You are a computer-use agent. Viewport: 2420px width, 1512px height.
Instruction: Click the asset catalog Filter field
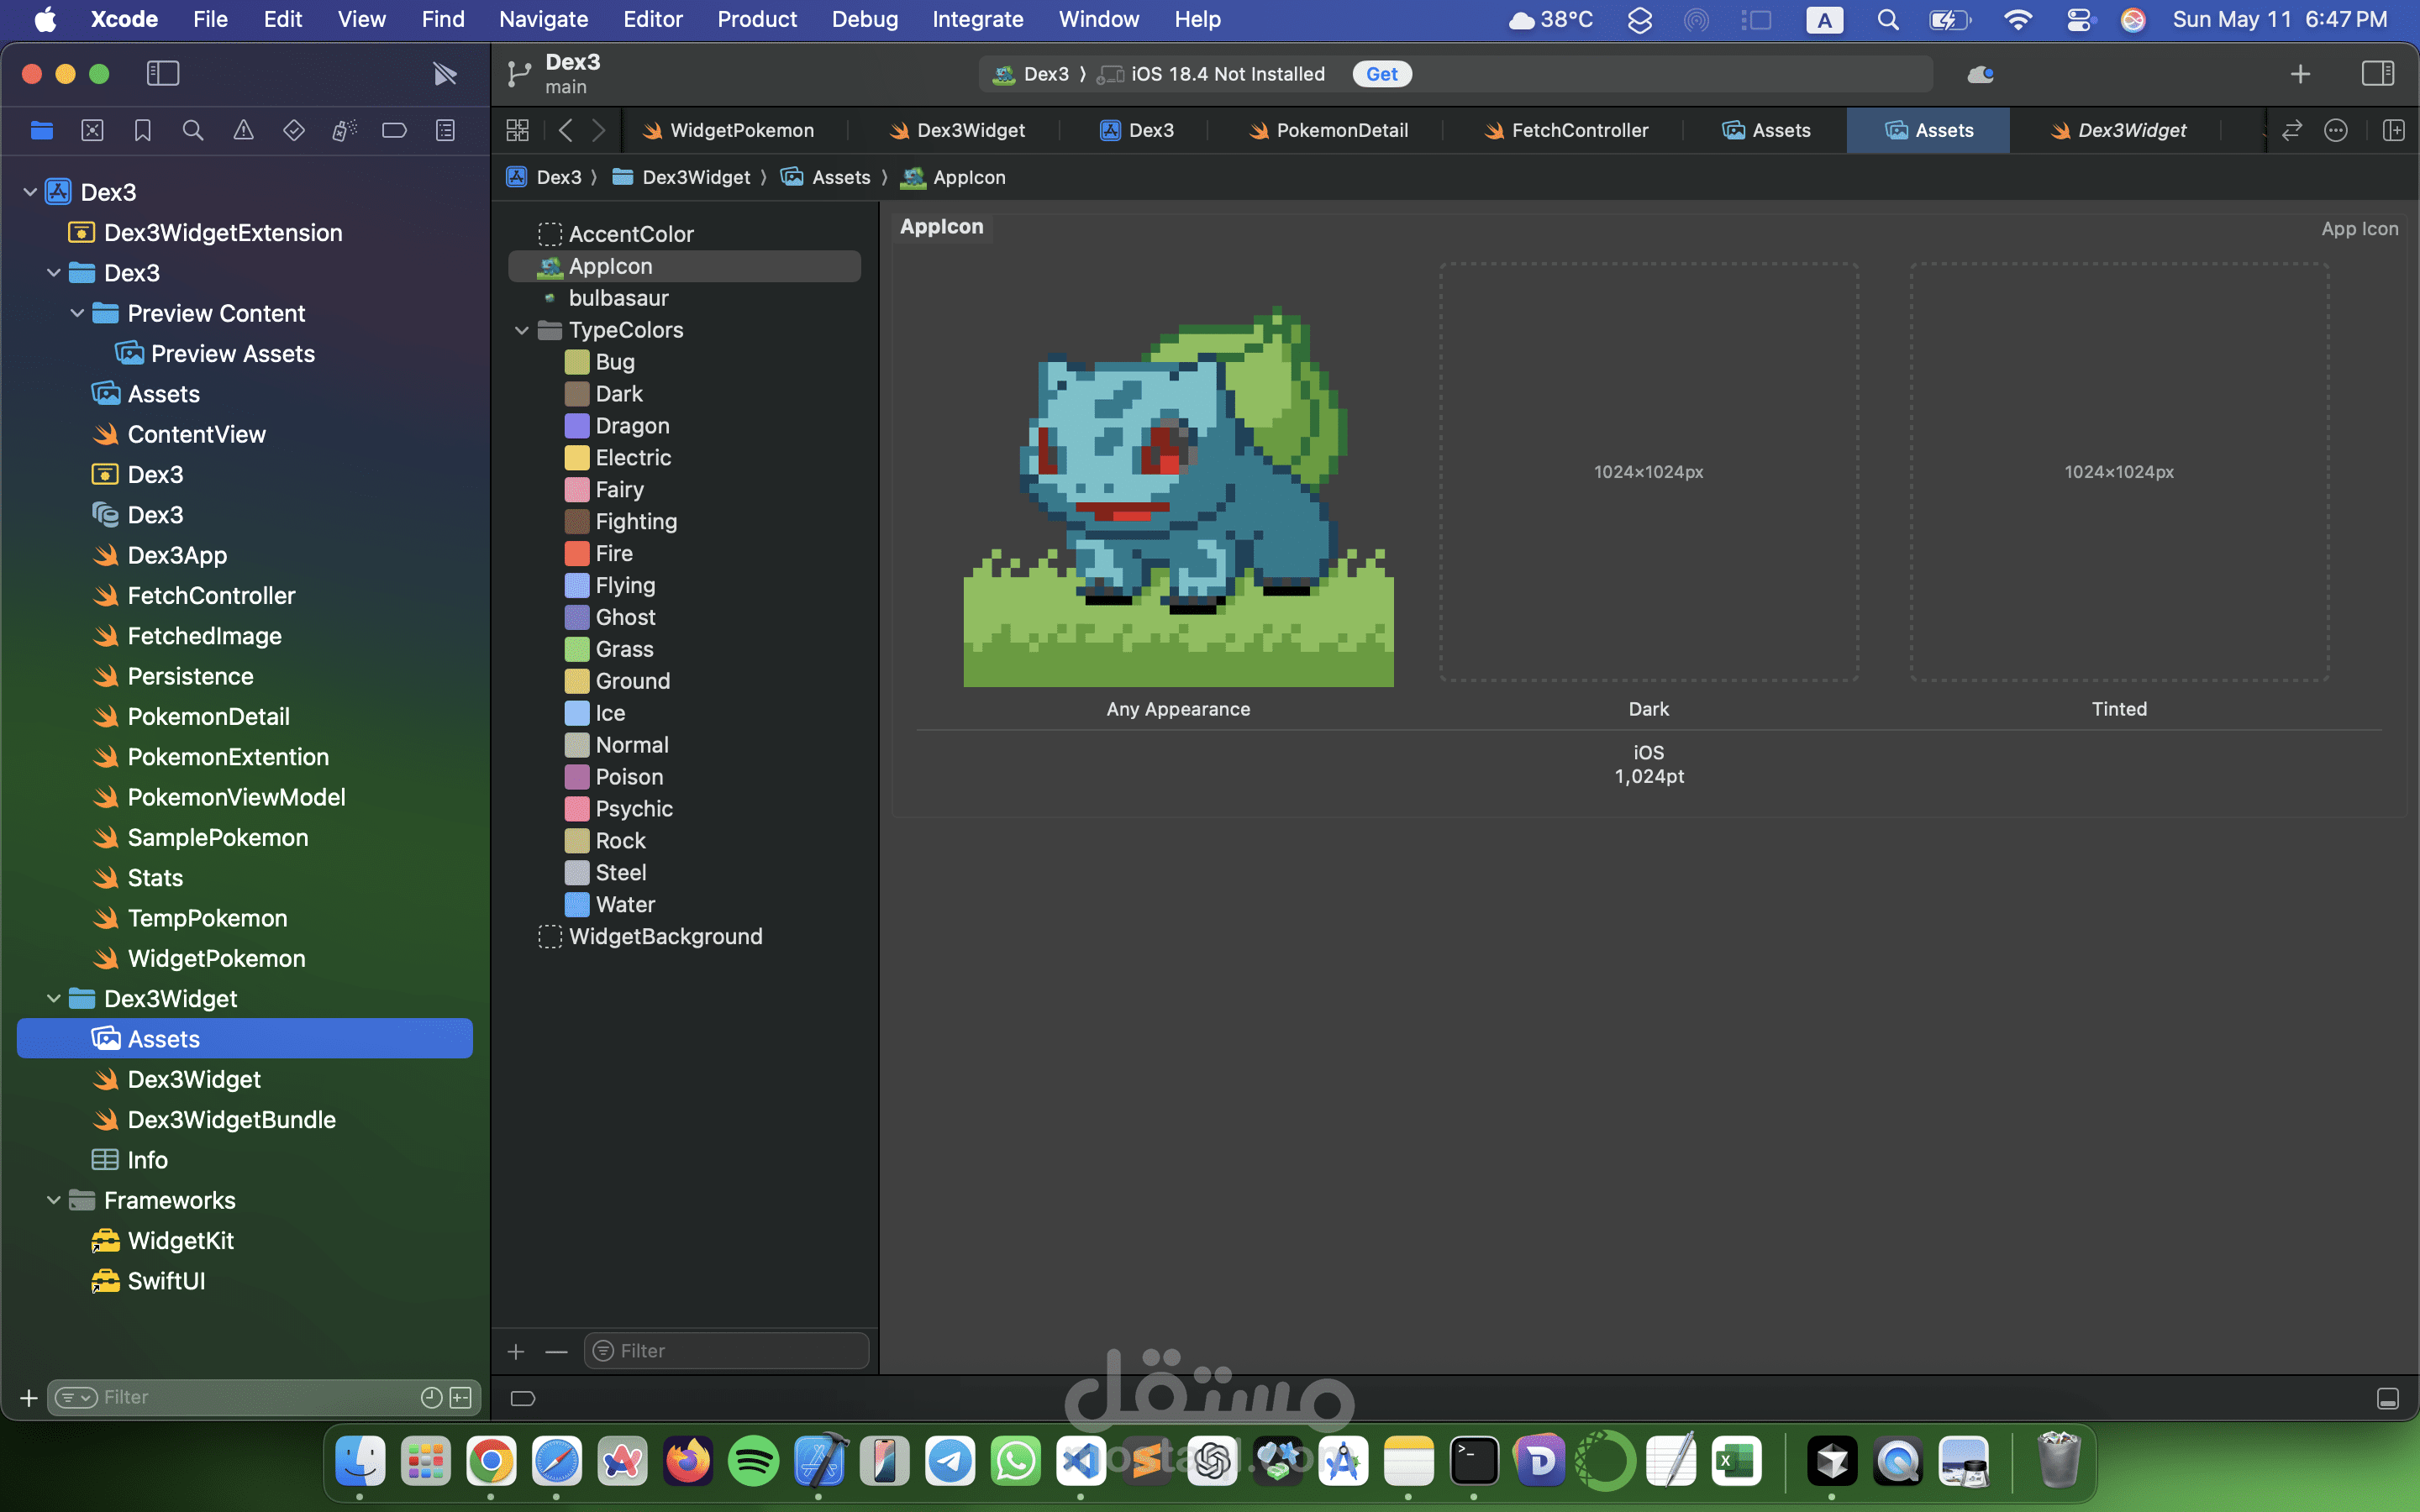[x=727, y=1351]
